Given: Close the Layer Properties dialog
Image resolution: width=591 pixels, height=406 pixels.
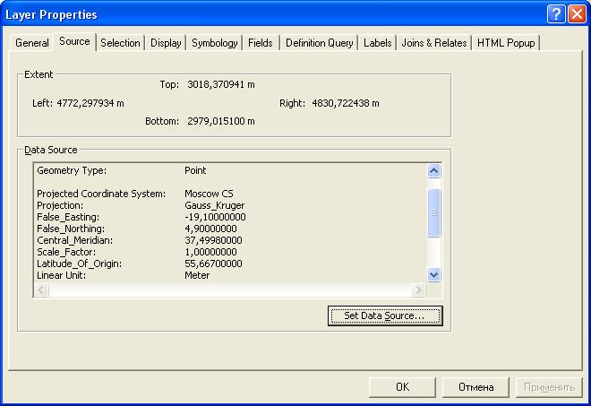Looking at the screenshot, I should pyautogui.click(x=576, y=14).
